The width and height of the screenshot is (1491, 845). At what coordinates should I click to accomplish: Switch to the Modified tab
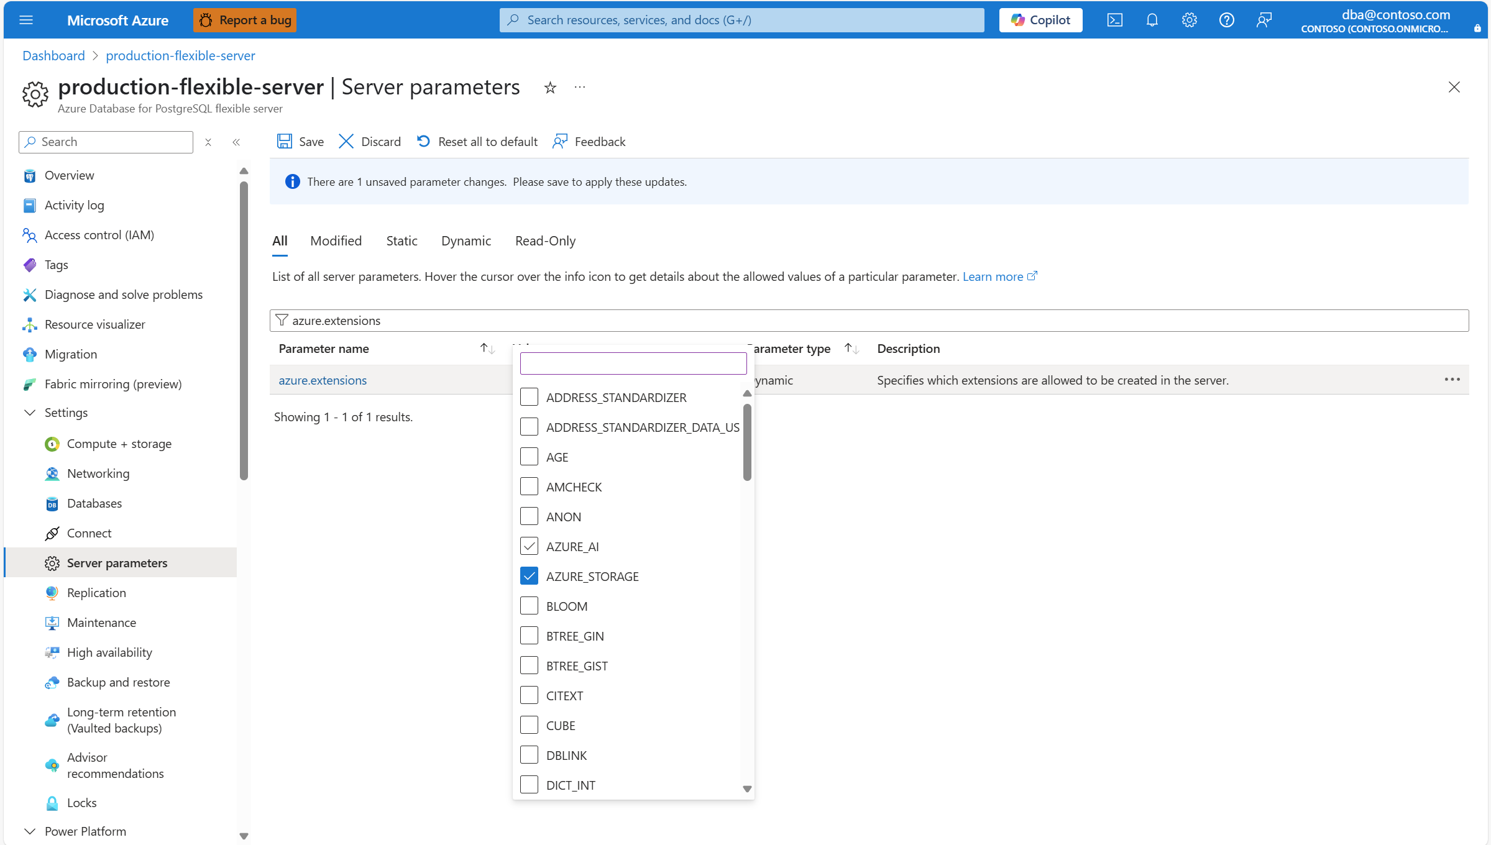click(x=336, y=241)
